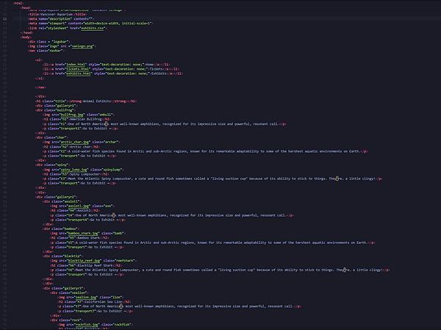Screen dimensions: 441x330
Task: Click the 'Home' link text in list
Action: click(150, 65)
